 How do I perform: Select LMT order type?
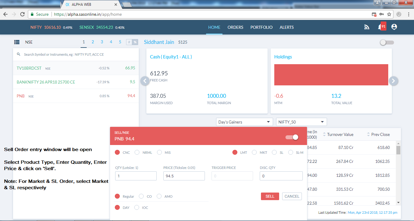pos(235,152)
